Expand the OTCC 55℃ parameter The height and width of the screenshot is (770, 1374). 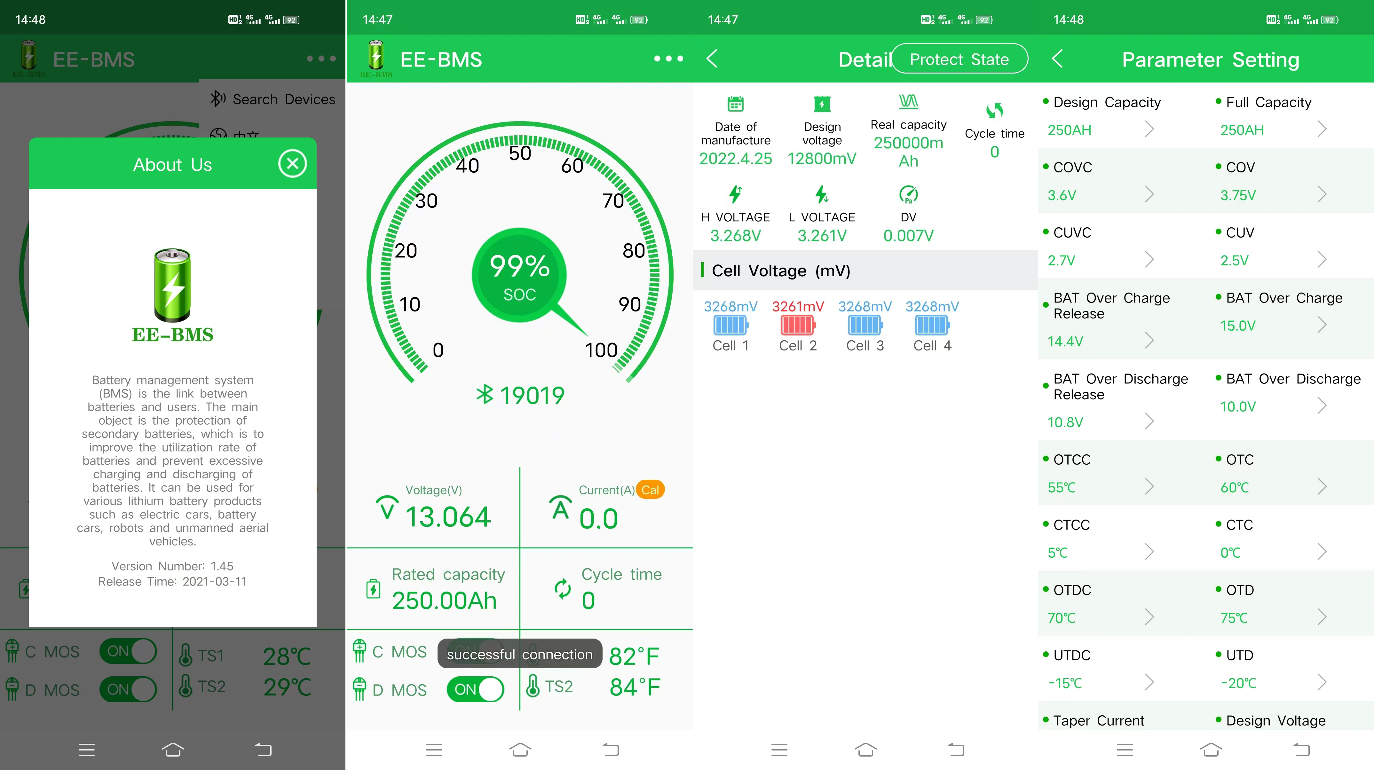pos(1149,486)
